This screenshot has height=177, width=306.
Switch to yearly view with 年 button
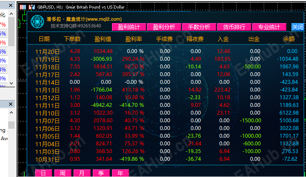click(x=121, y=173)
